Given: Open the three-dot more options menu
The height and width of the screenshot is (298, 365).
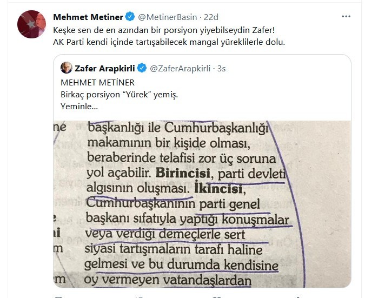Looking at the screenshot, I should (x=346, y=17).
